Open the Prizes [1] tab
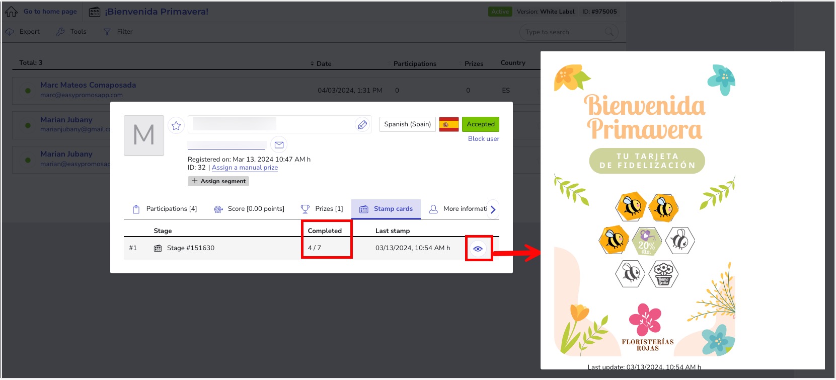This screenshot has height=380, width=836. (x=322, y=209)
